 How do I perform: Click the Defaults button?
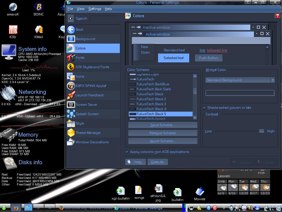pyautogui.click(x=158, y=162)
